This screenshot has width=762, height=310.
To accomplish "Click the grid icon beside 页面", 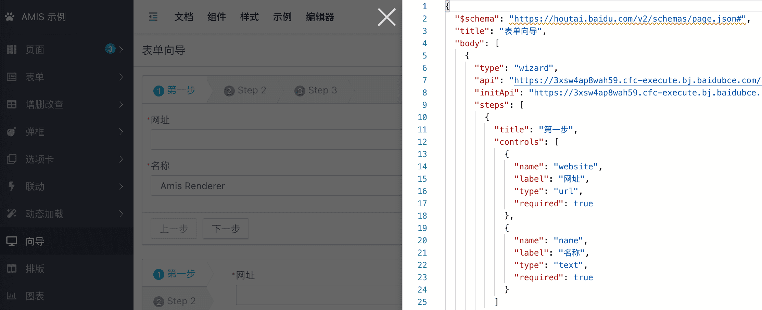I will point(12,50).
